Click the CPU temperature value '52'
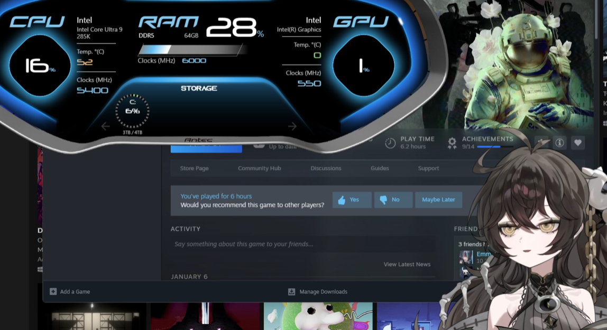The width and height of the screenshot is (607, 330). pyautogui.click(x=85, y=62)
